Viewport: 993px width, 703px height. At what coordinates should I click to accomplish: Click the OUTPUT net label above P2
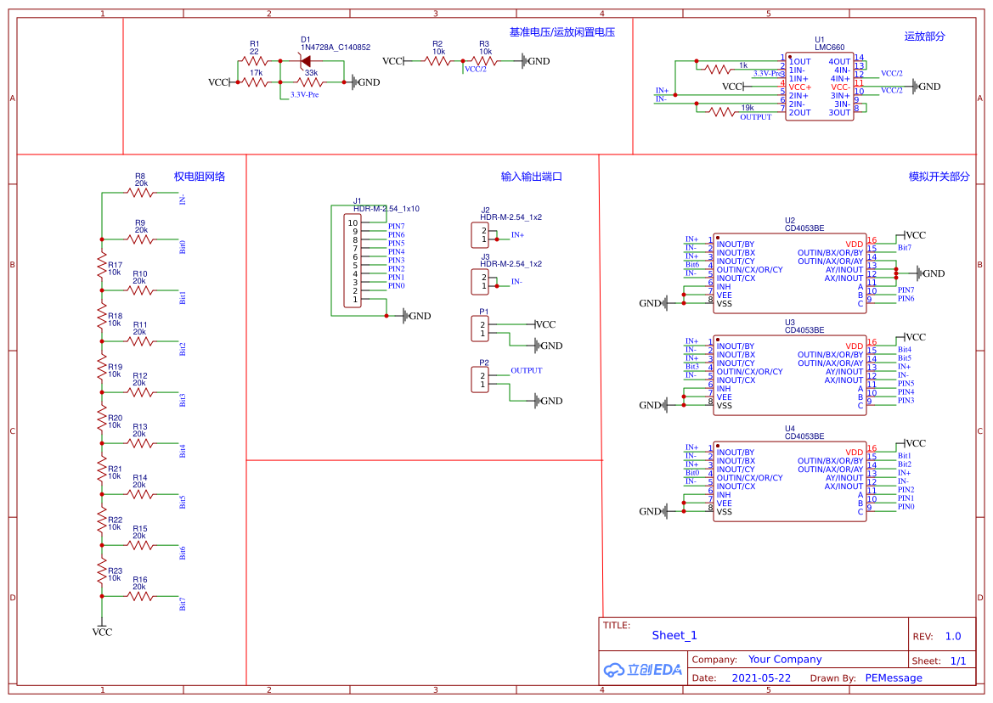[527, 371]
